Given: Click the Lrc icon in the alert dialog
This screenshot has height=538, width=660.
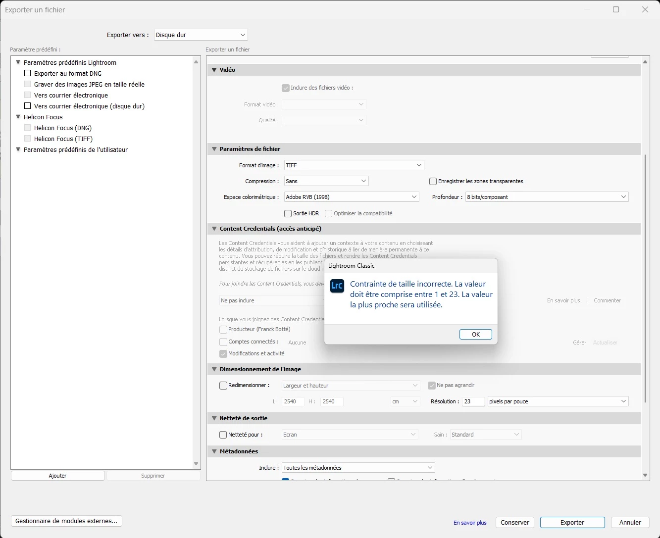Looking at the screenshot, I should point(337,286).
